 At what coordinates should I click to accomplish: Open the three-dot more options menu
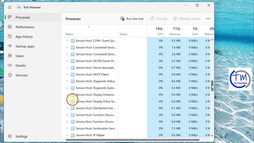click(x=208, y=19)
